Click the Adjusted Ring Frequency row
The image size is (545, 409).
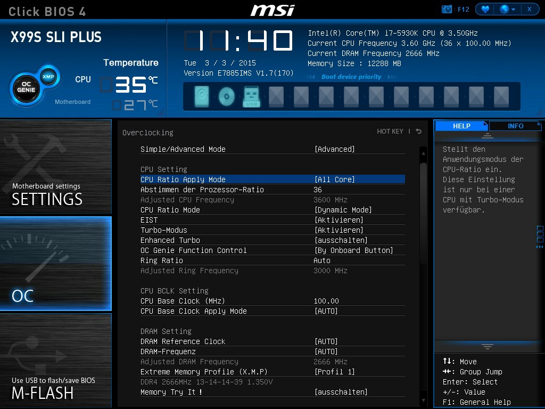point(272,271)
